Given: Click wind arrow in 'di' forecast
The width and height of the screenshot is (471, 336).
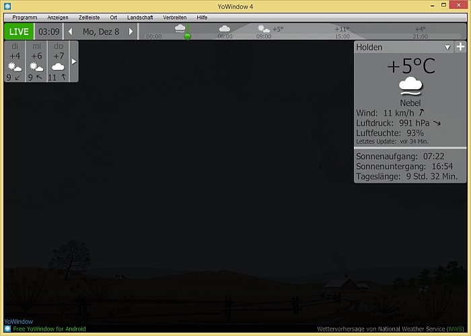Looking at the screenshot, I should (17, 78).
